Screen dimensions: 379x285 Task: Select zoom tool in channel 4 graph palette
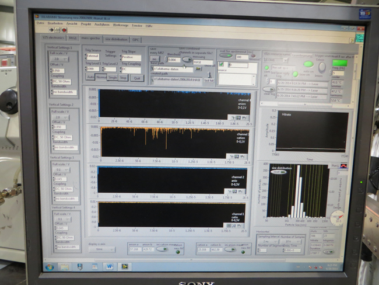(238, 118)
